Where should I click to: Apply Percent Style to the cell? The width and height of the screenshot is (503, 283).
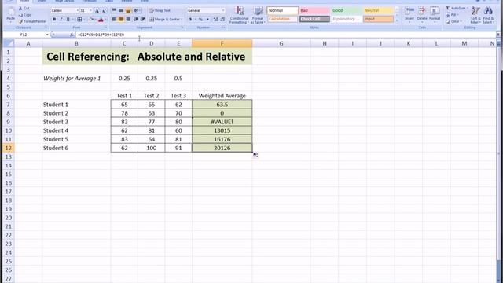[200, 20]
